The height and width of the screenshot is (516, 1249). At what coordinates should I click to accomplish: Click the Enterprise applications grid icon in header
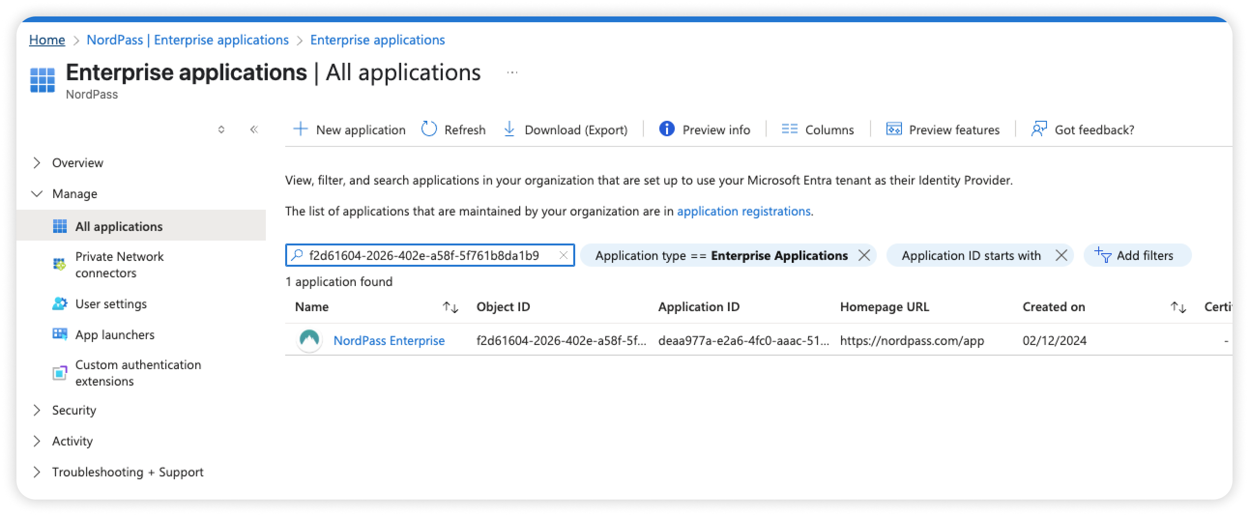pyautogui.click(x=42, y=80)
